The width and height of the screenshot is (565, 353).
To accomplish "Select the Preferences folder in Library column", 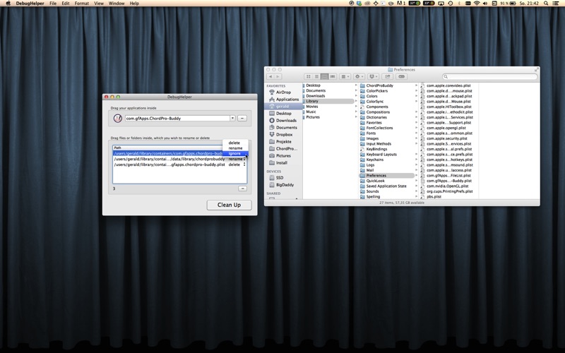I will click(386, 175).
